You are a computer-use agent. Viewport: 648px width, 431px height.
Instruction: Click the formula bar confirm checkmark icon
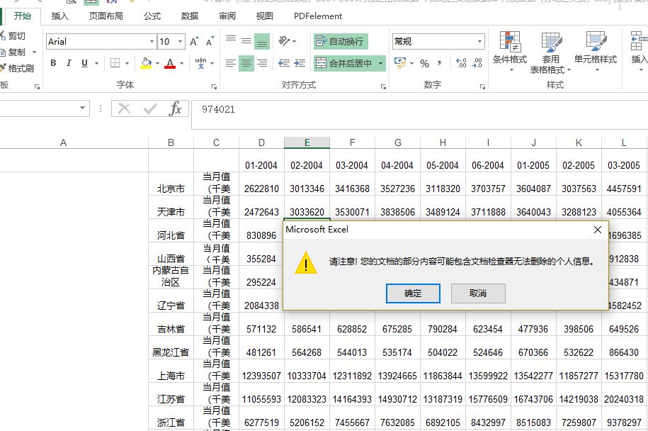point(149,108)
